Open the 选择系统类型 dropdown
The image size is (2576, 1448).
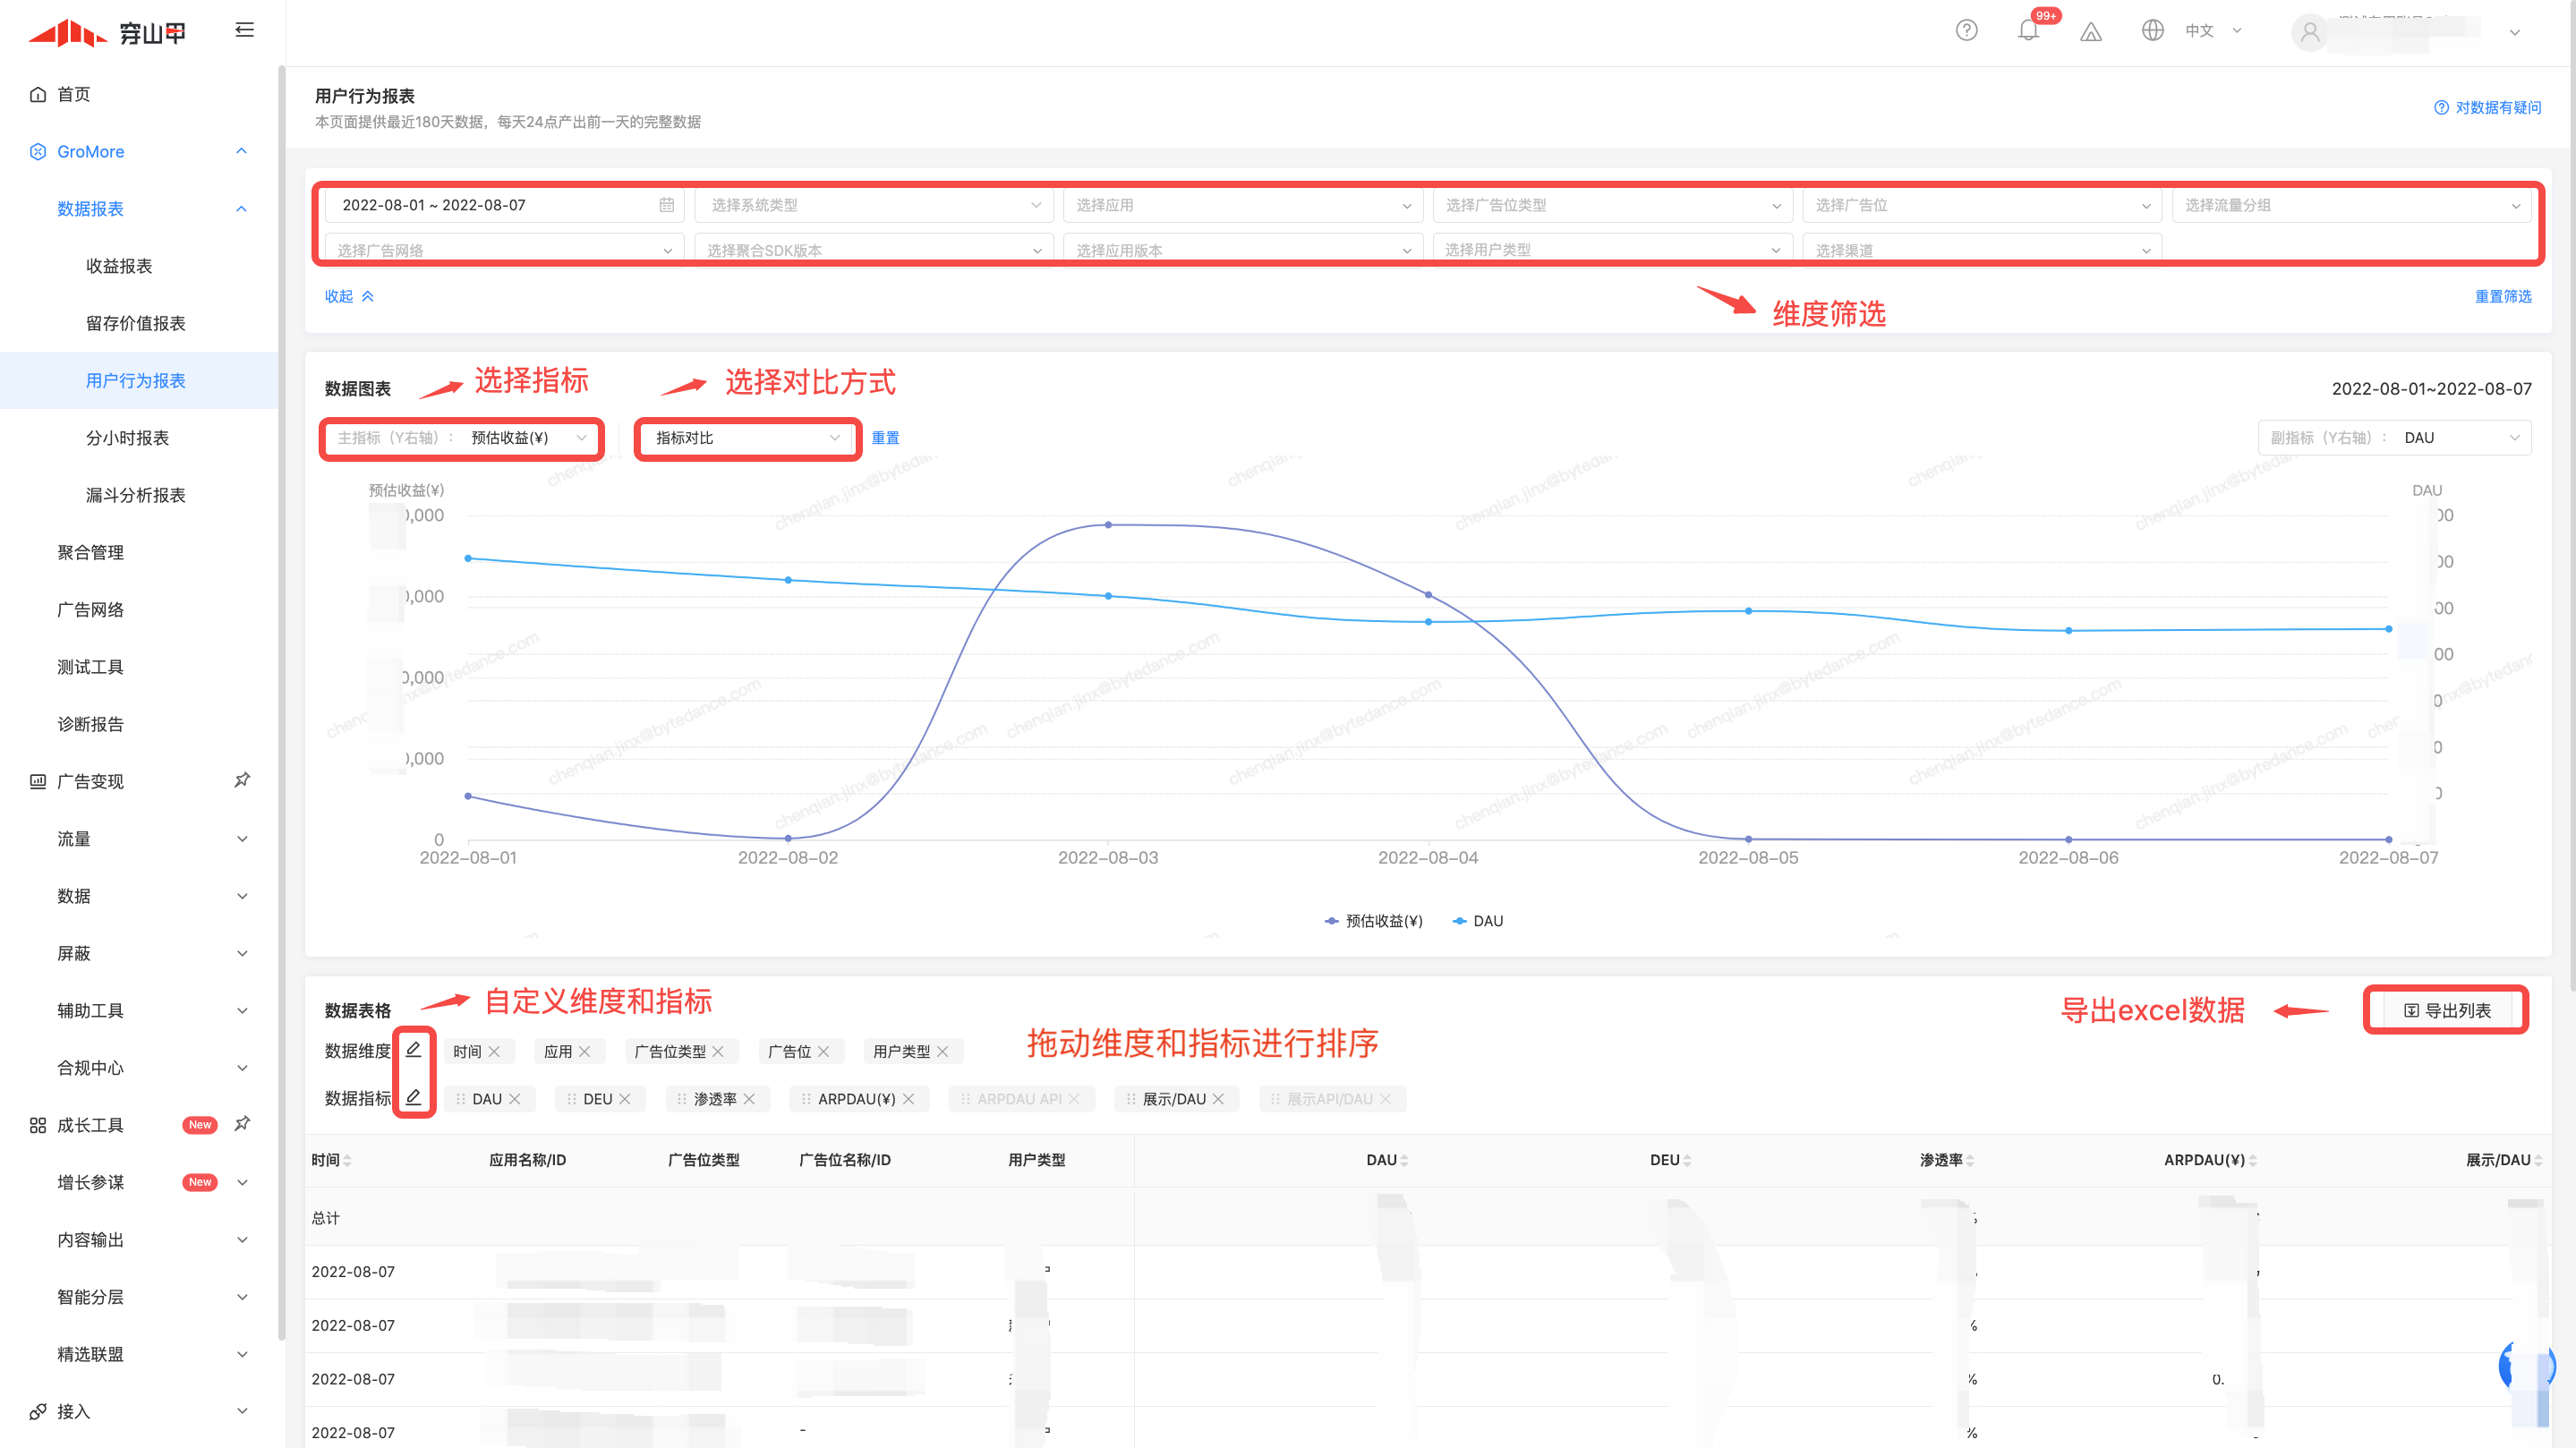click(874, 205)
